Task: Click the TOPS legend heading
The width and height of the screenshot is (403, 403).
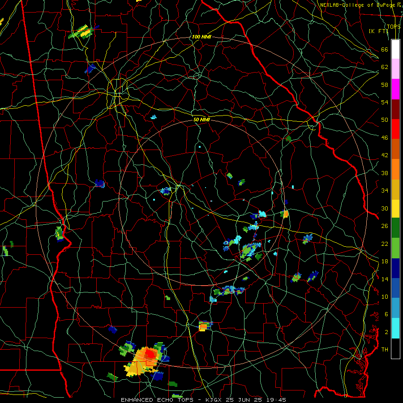Action: pos(394,26)
